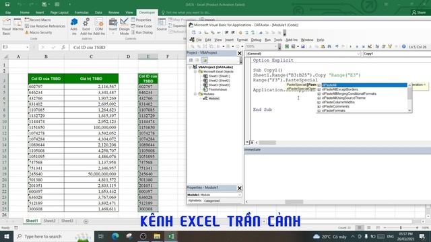Click the Excel zoom slider handle
The width and height of the screenshot is (431, 242).
click(401, 228)
